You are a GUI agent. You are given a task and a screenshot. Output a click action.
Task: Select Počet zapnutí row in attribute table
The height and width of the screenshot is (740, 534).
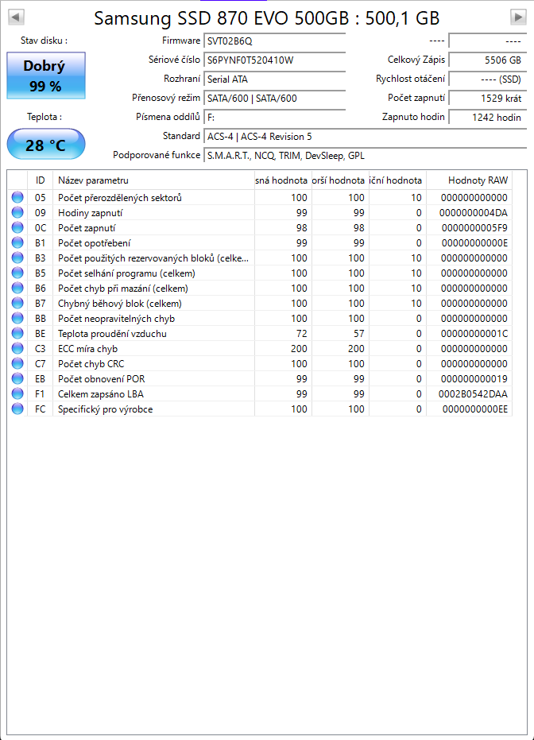(260, 227)
